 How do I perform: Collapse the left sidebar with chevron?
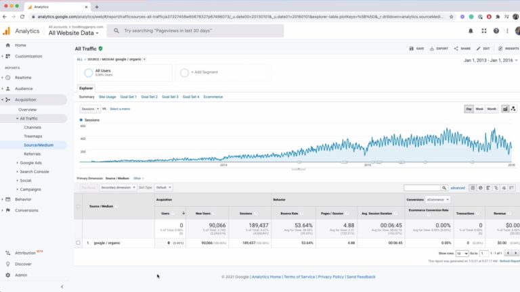(x=62, y=287)
